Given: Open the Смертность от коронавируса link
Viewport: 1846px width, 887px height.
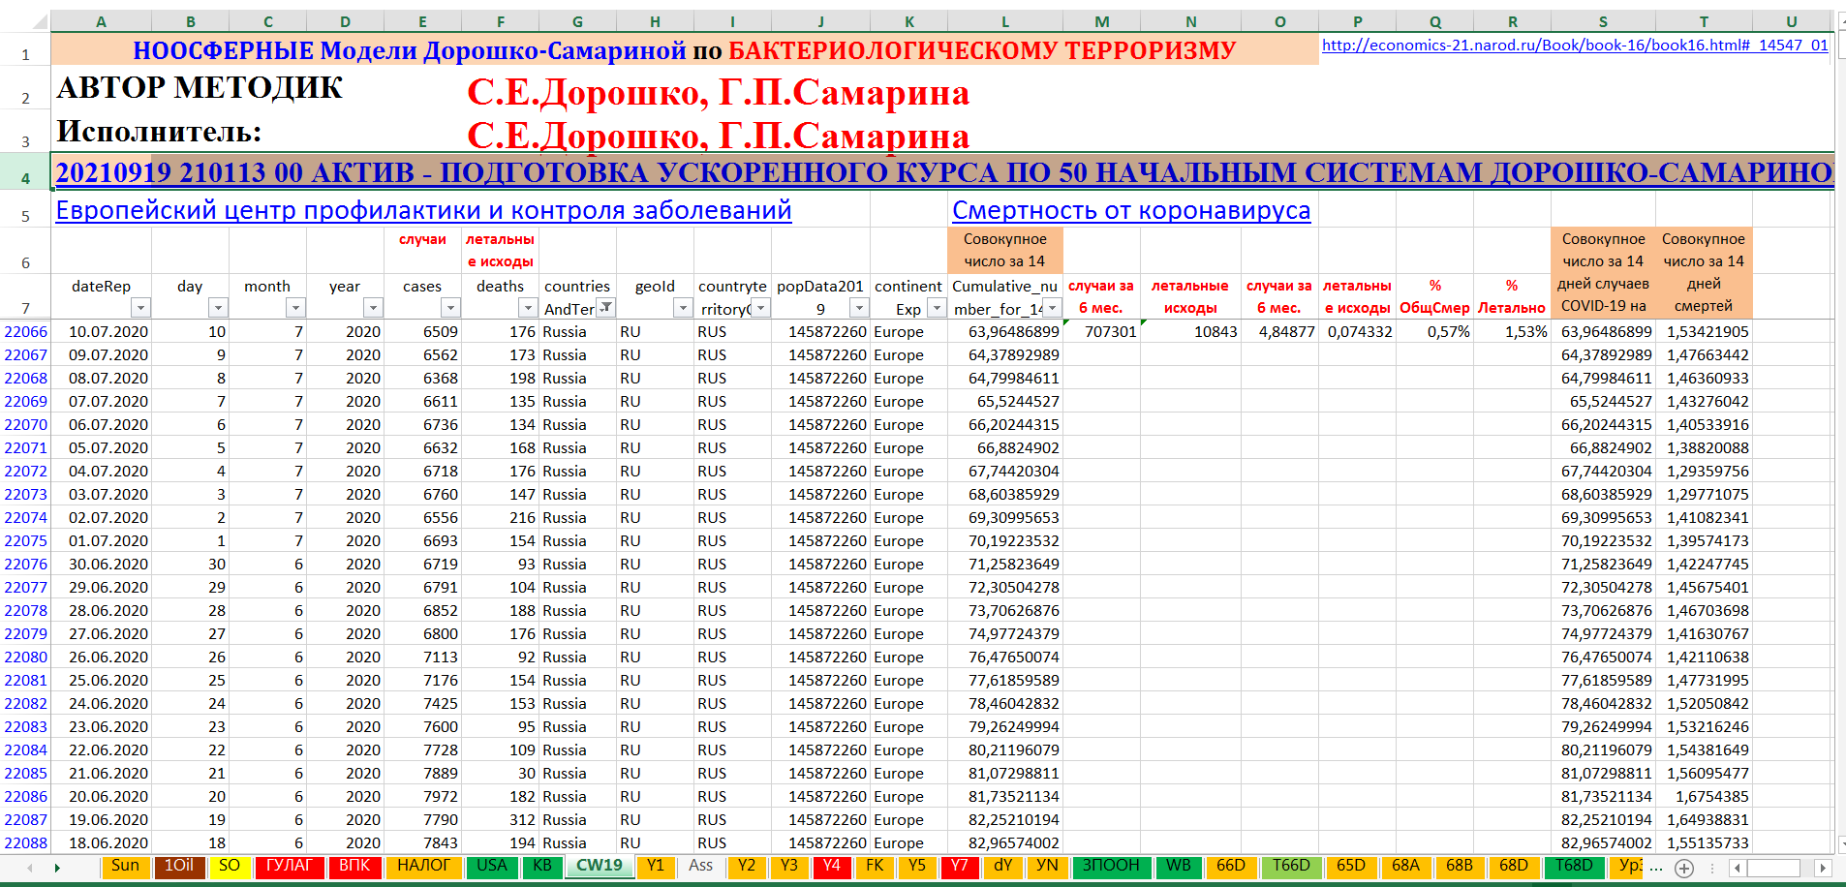Looking at the screenshot, I should coord(1130,210).
